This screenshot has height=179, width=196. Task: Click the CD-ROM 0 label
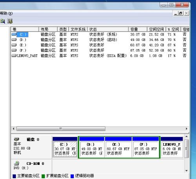[x=35, y=164]
